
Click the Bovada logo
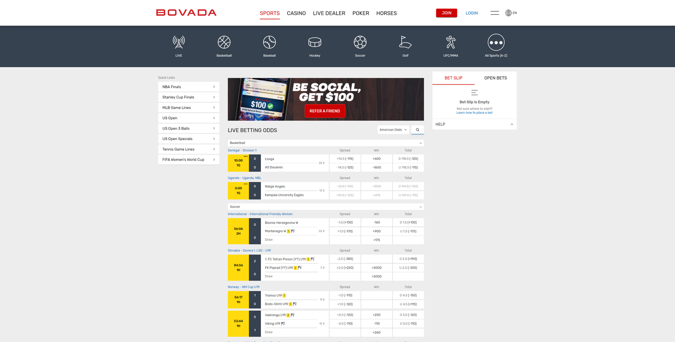(x=186, y=13)
